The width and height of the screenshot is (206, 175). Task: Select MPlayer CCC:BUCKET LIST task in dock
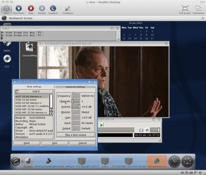click(x=82, y=162)
